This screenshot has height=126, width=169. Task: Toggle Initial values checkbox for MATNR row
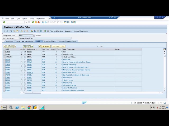(25, 54)
